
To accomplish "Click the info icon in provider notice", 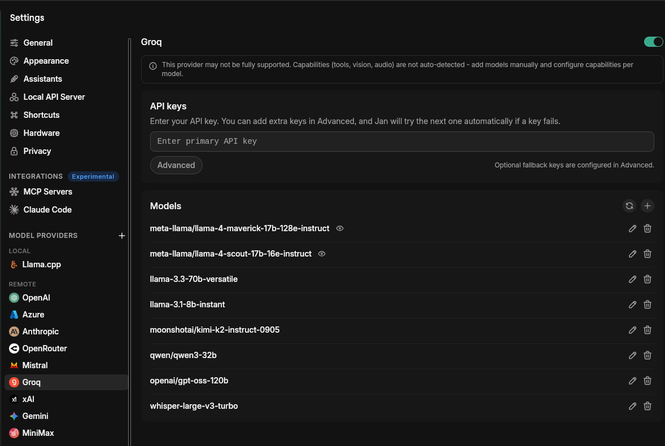I will [x=153, y=65].
